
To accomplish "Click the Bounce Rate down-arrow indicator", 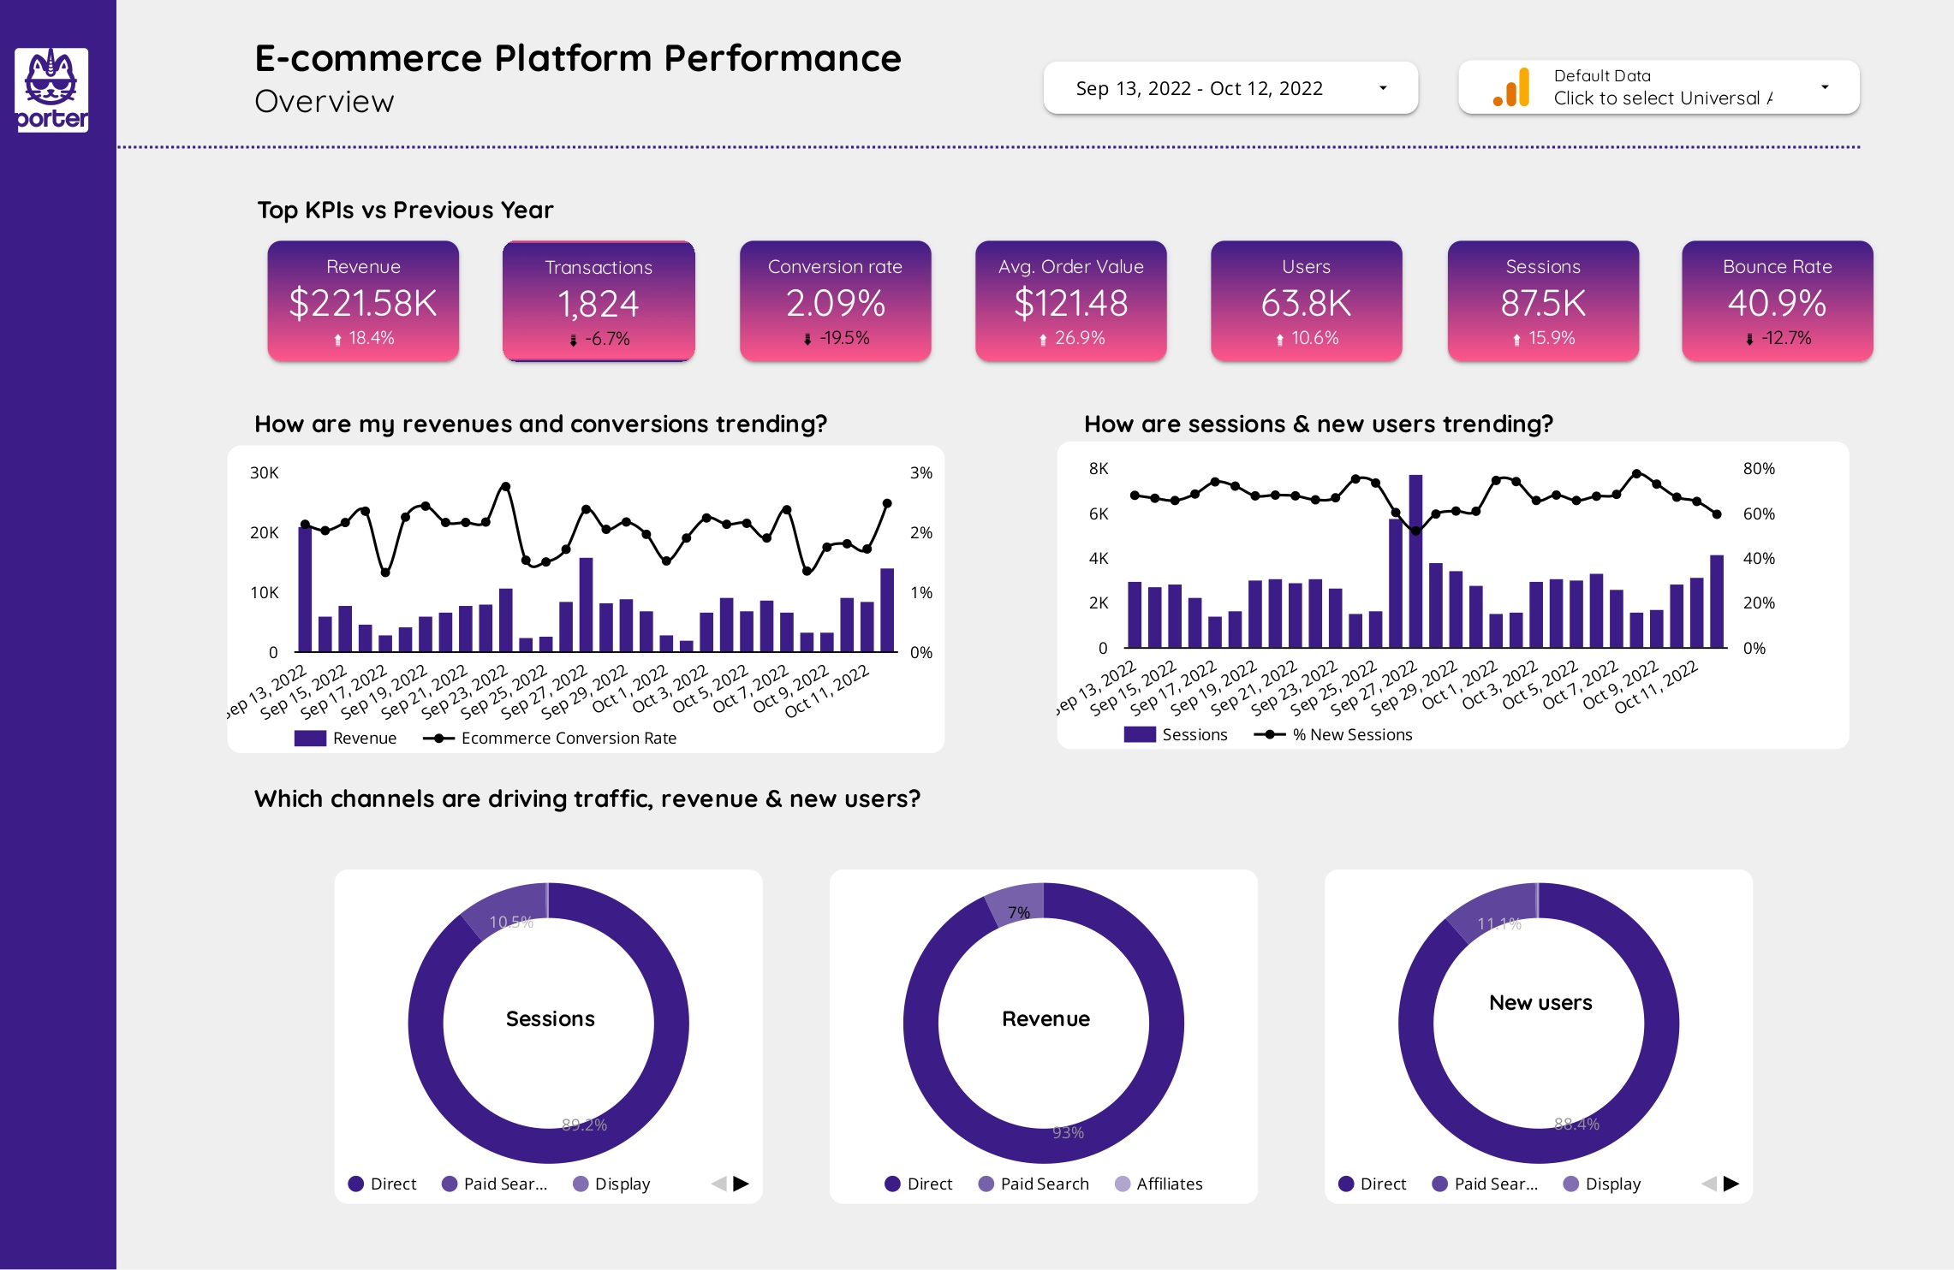I will [x=1749, y=340].
